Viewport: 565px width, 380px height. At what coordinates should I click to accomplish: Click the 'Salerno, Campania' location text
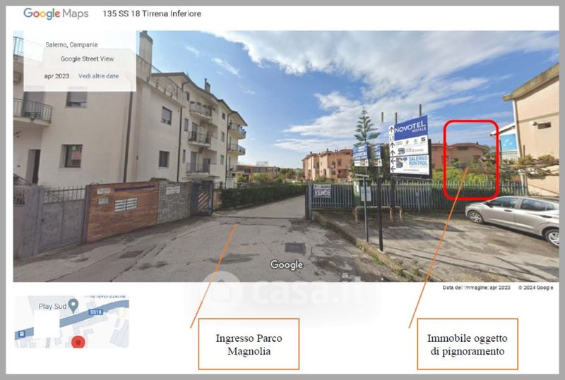click(x=71, y=45)
